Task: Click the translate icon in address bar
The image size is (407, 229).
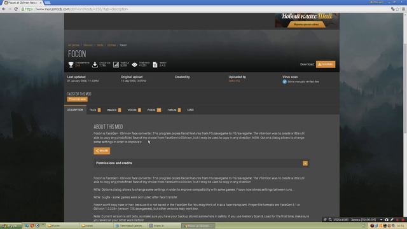Action: [392, 9]
